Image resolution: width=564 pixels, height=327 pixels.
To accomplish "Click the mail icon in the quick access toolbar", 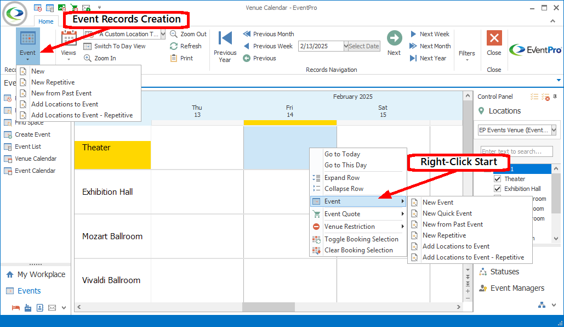I will 86,8.
